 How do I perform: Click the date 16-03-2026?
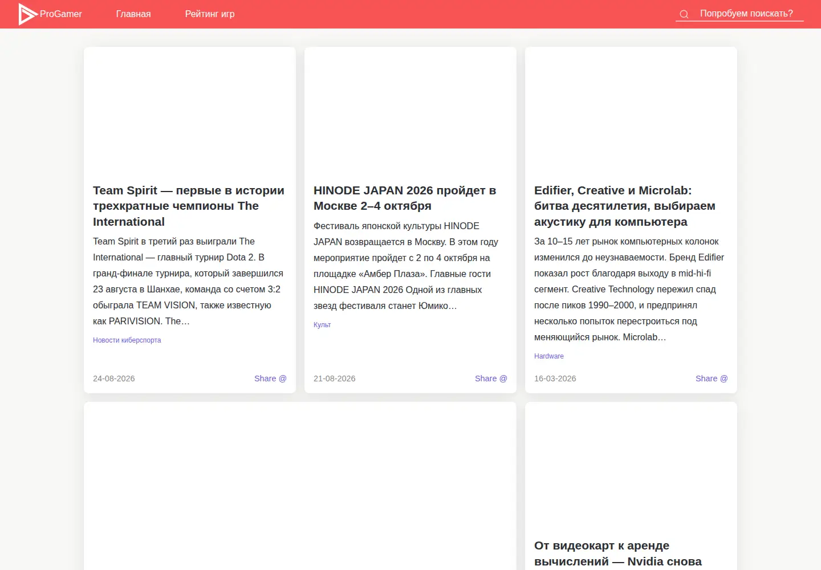(555, 378)
